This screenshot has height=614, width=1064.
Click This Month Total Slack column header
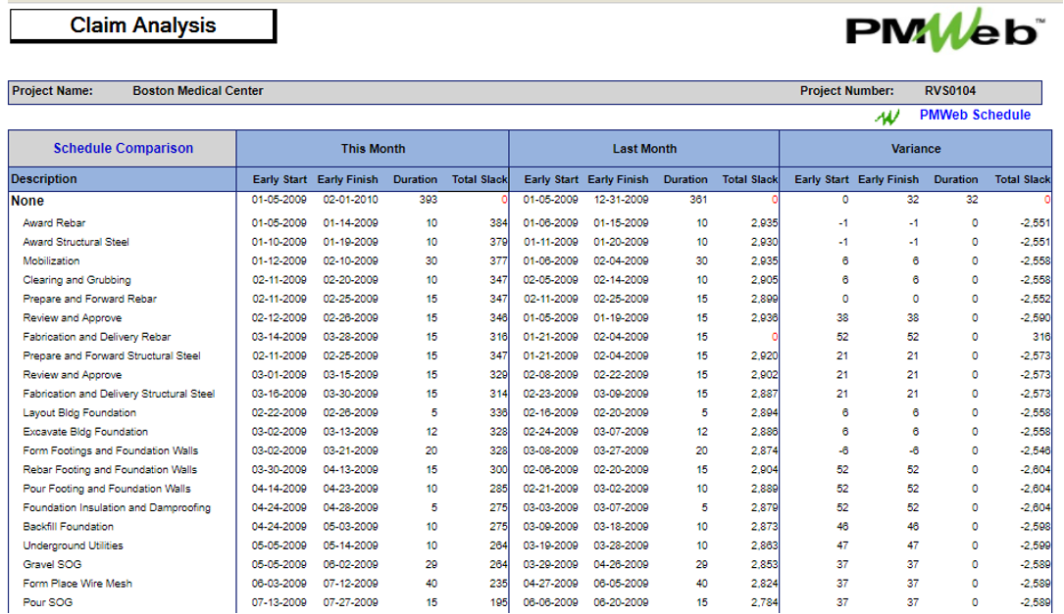480,179
